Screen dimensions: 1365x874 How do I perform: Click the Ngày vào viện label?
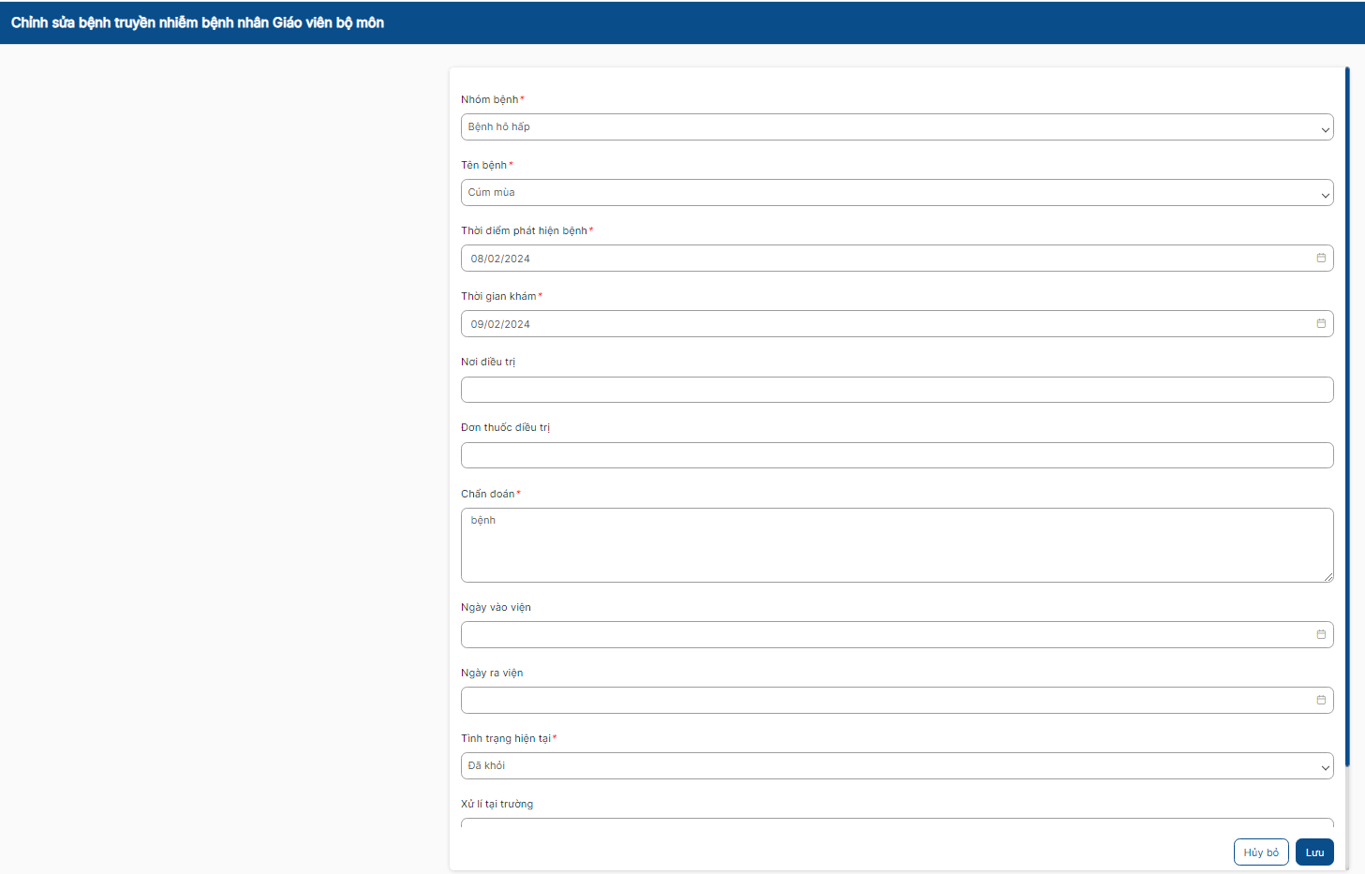tap(496, 608)
